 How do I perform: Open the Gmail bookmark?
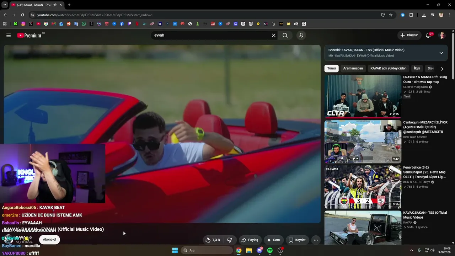[x=54, y=24]
